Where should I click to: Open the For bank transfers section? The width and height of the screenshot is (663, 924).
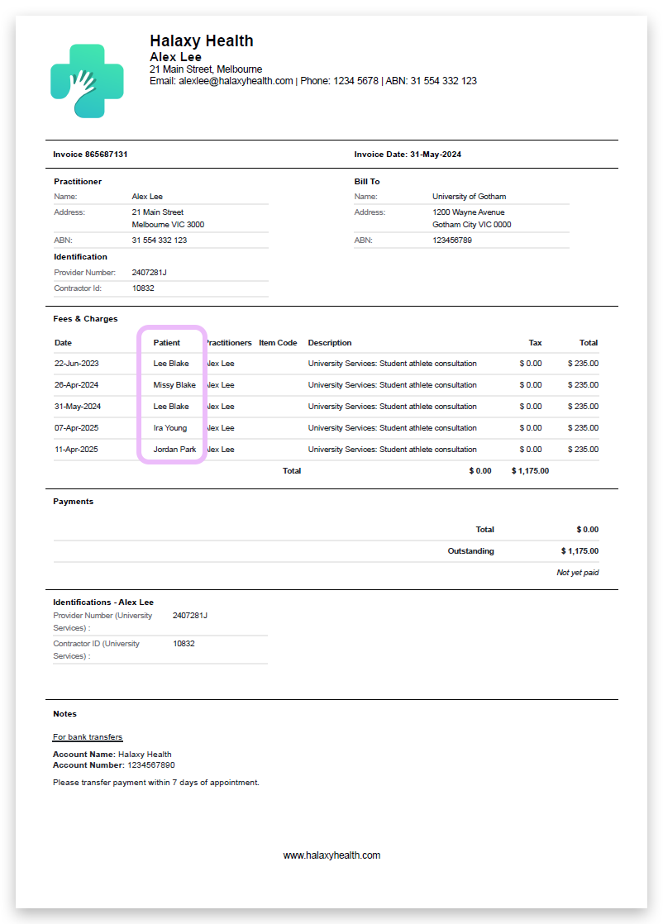87,736
